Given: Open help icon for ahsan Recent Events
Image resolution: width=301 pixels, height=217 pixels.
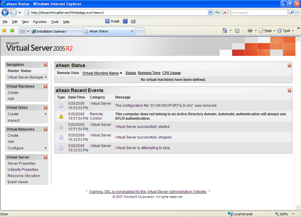Looking at the screenshot, I should tap(290, 90).
